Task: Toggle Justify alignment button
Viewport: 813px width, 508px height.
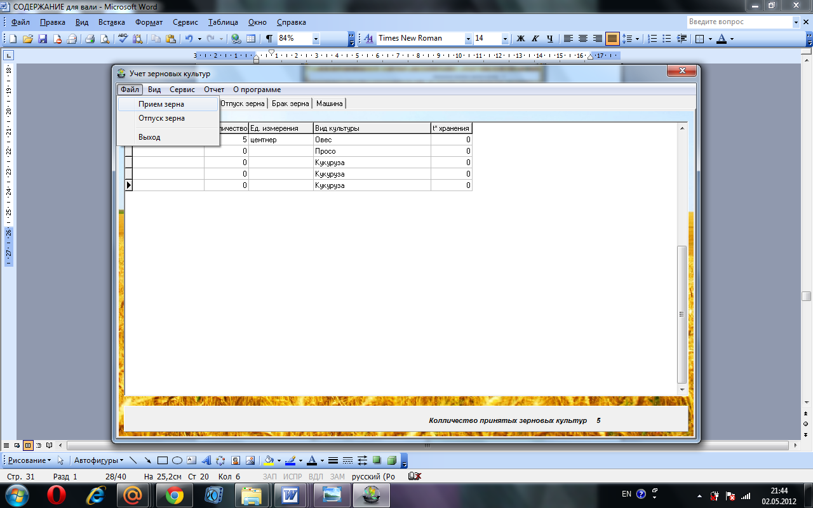Action: [612, 39]
